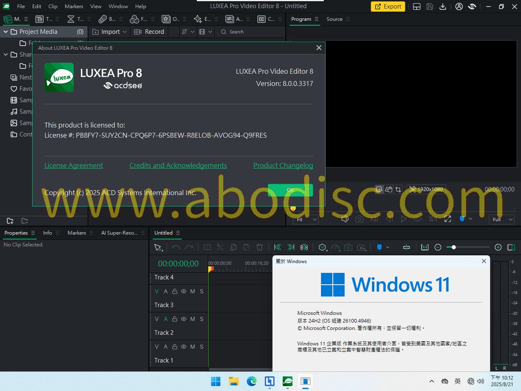
Task: Open the sort order dropdown
Action: click(188, 32)
